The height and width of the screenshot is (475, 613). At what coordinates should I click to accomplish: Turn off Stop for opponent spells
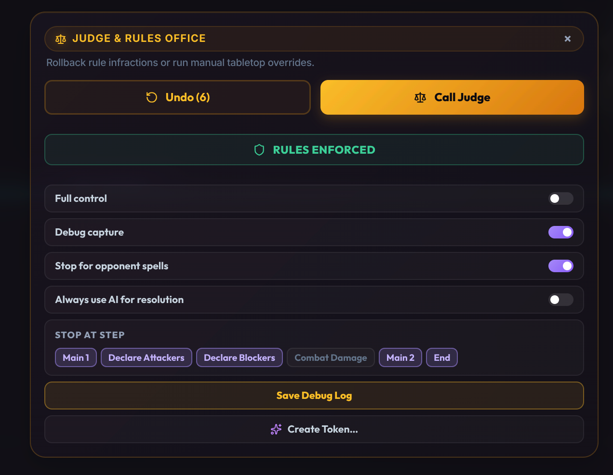click(561, 266)
